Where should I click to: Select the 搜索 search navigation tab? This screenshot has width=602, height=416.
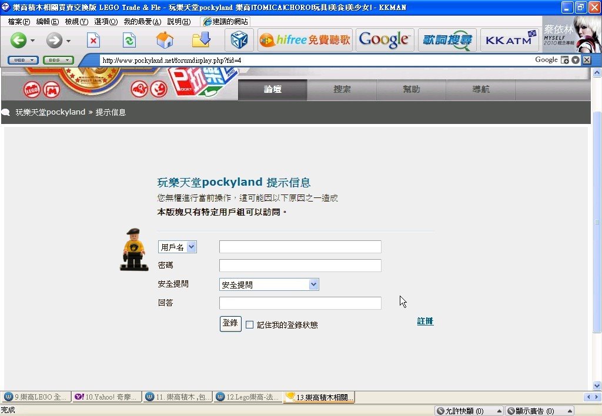(342, 89)
